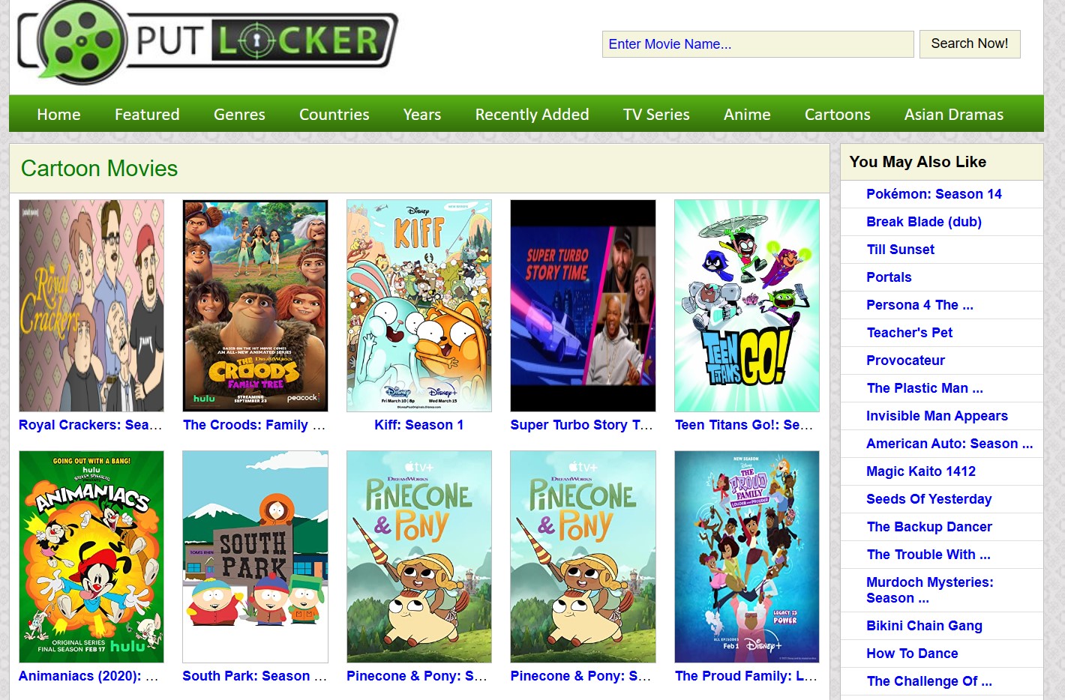
Task: Open the Genres menu
Action: tap(239, 115)
